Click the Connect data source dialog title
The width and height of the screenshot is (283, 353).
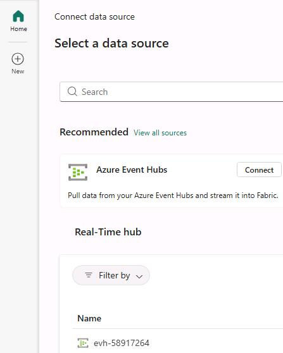(94, 16)
